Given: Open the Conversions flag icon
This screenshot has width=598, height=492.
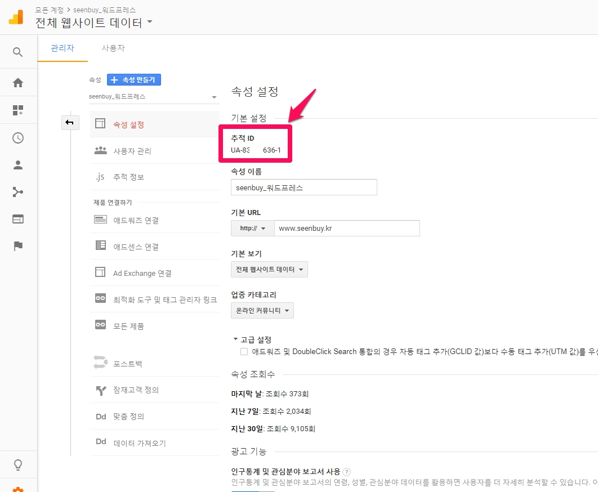Looking at the screenshot, I should click(x=18, y=245).
